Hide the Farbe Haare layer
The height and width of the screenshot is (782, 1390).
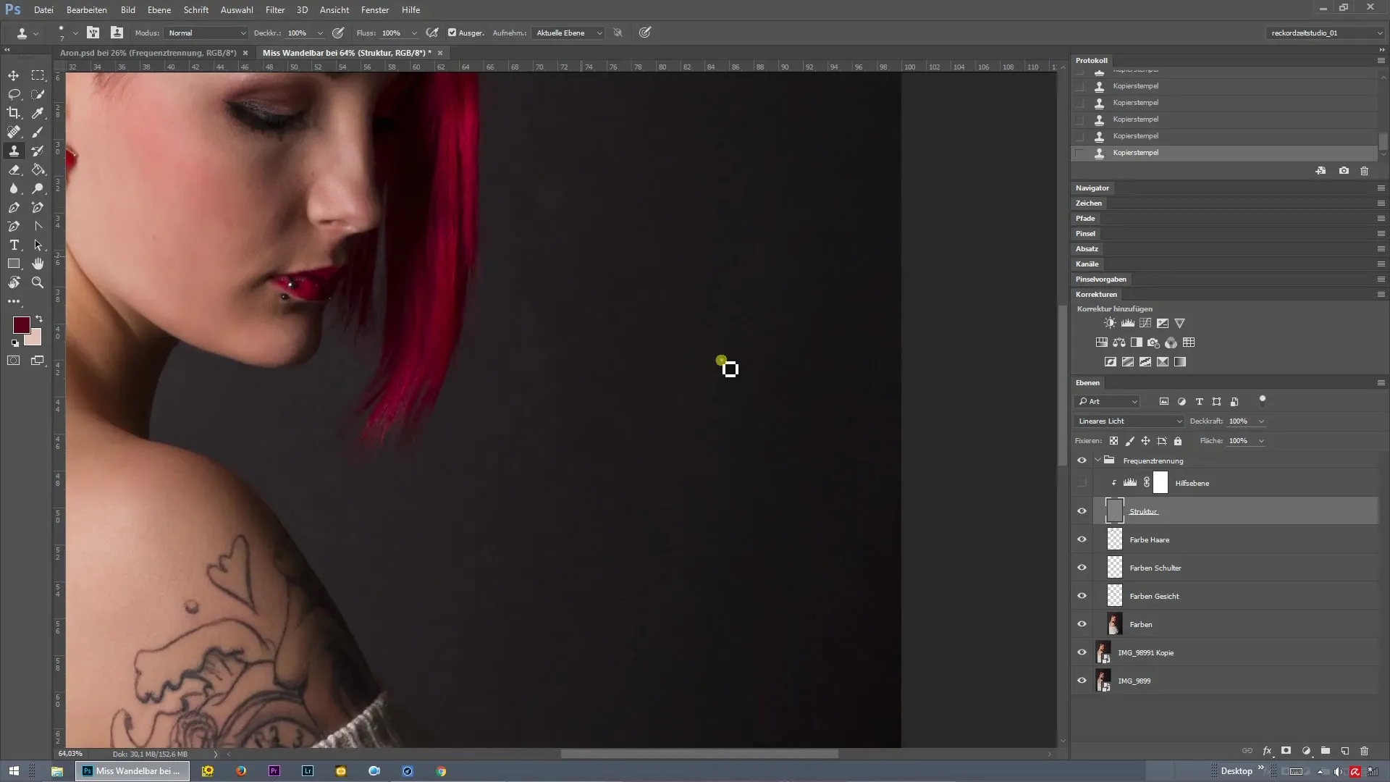click(1082, 539)
